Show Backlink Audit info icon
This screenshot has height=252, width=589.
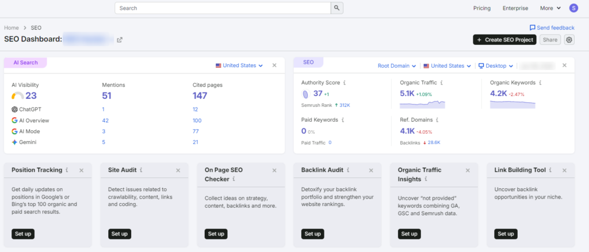(x=348, y=170)
